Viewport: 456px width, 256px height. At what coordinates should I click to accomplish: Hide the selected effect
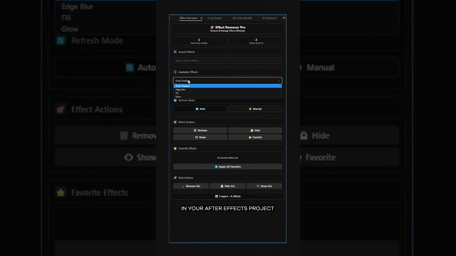(255, 130)
